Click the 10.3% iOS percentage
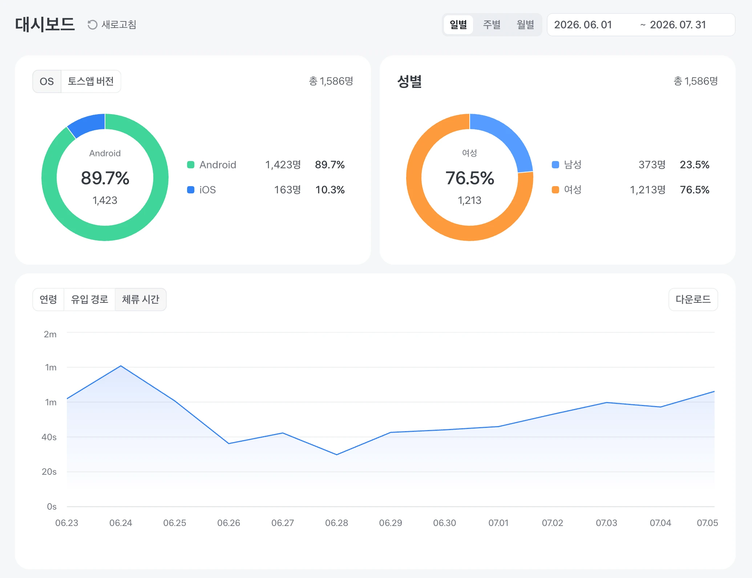The image size is (752, 578). (x=330, y=190)
